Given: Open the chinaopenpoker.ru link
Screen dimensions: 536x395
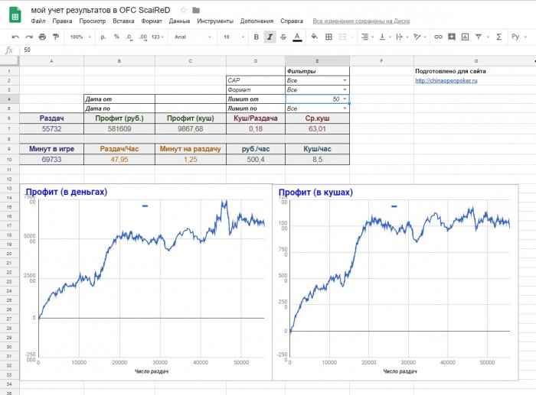Looking at the screenshot, I should tap(446, 80).
